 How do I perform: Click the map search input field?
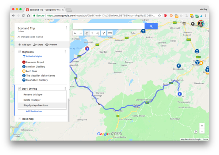(x=108, y=26)
